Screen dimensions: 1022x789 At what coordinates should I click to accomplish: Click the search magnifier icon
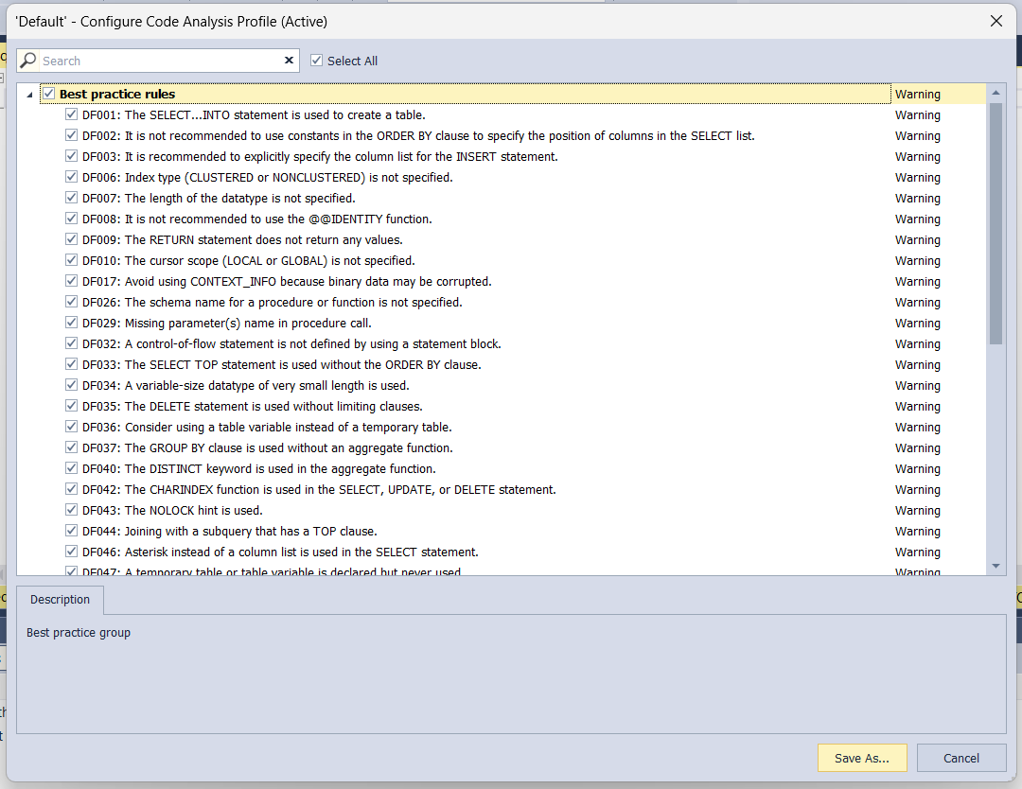(28, 61)
